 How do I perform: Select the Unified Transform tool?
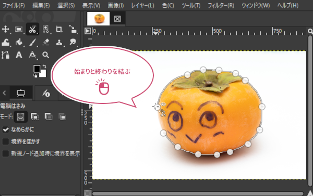point(73,29)
